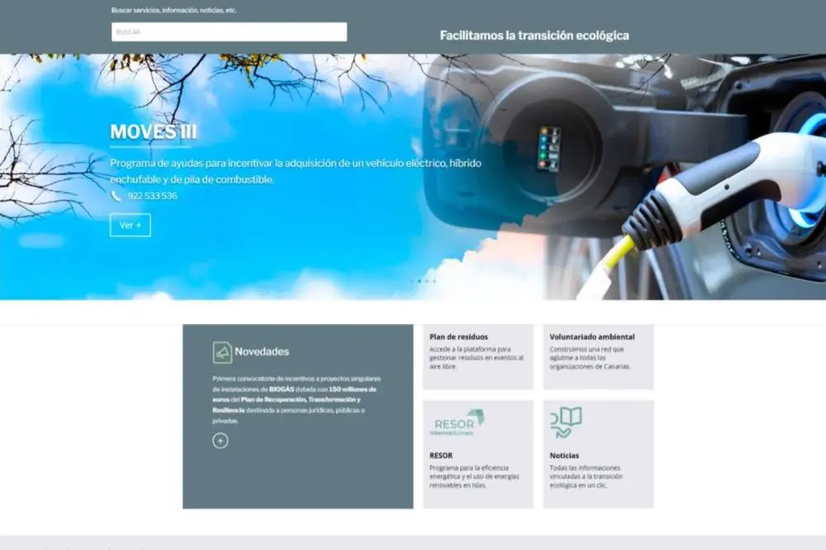Click label 'Buscar servicios, información, noticias, etc.'
The width and height of the screenshot is (826, 550).
click(x=173, y=10)
